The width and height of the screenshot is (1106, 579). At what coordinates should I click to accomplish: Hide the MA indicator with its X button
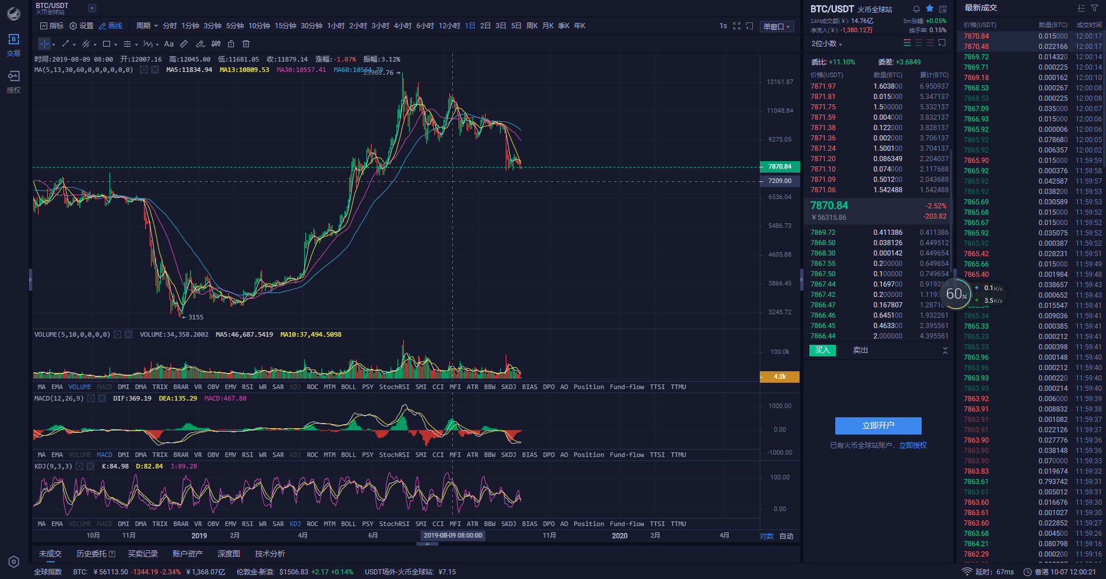(155, 70)
